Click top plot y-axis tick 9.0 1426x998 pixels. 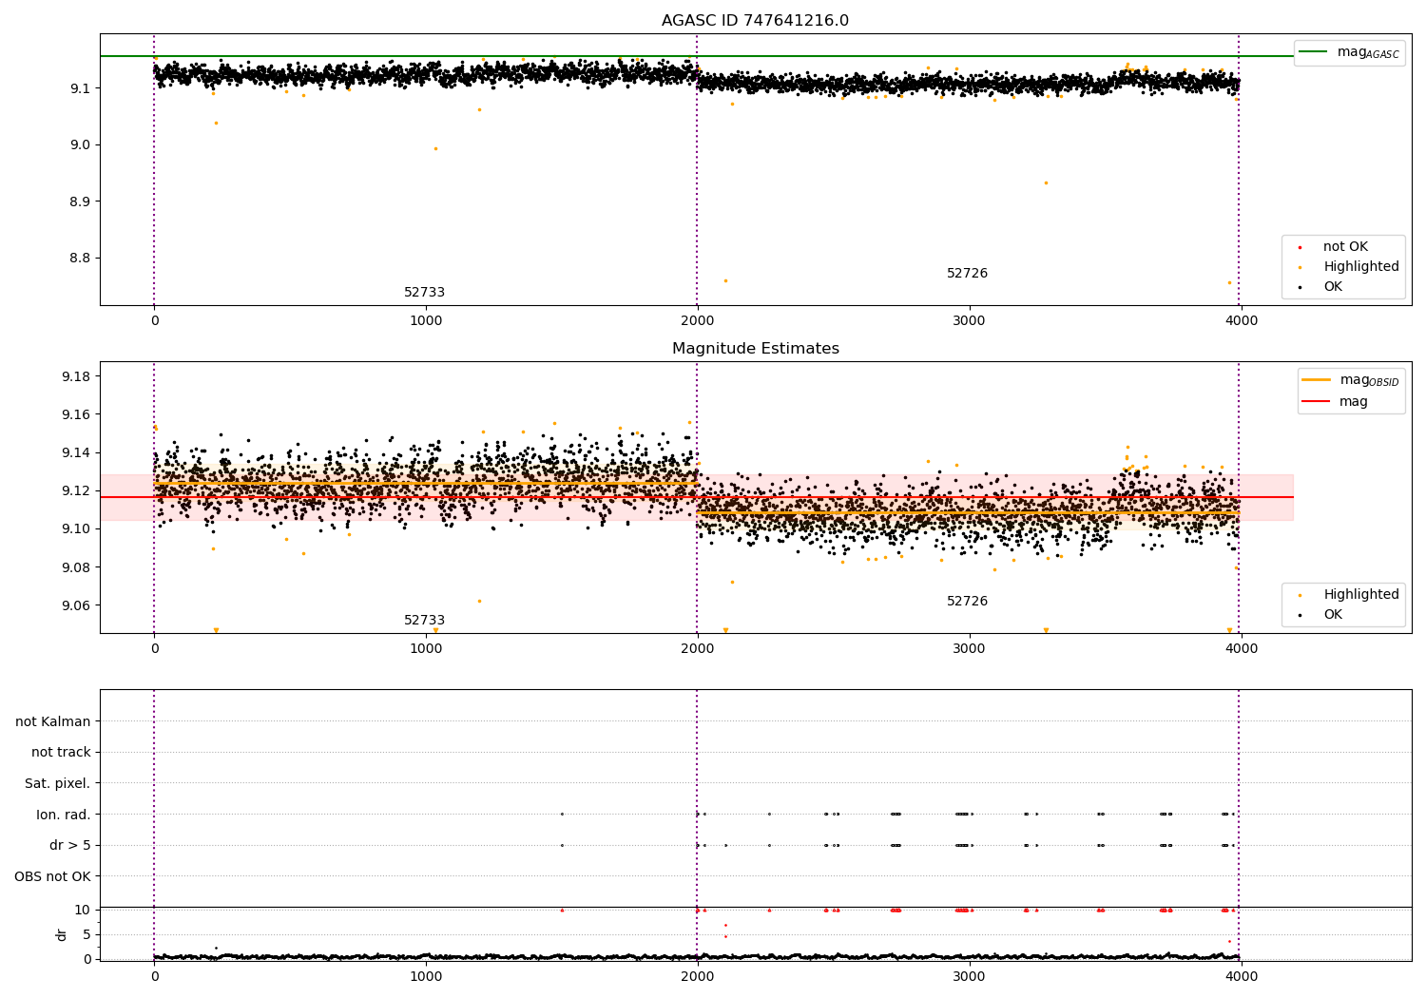pos(80,144)
